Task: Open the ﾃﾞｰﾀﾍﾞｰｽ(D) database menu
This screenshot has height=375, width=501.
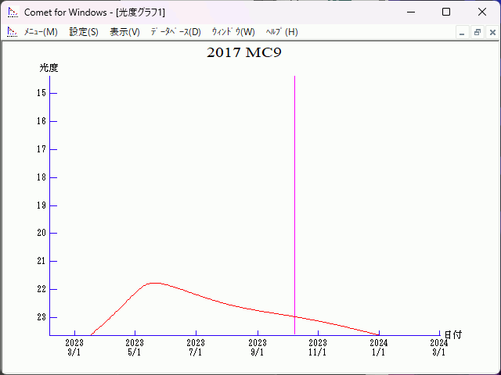Action: tap(175, 32)
